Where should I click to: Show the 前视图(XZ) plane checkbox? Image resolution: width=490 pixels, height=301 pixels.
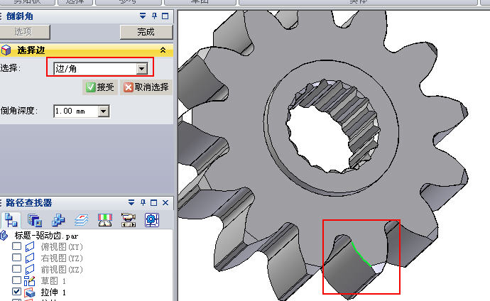(16, 268)
